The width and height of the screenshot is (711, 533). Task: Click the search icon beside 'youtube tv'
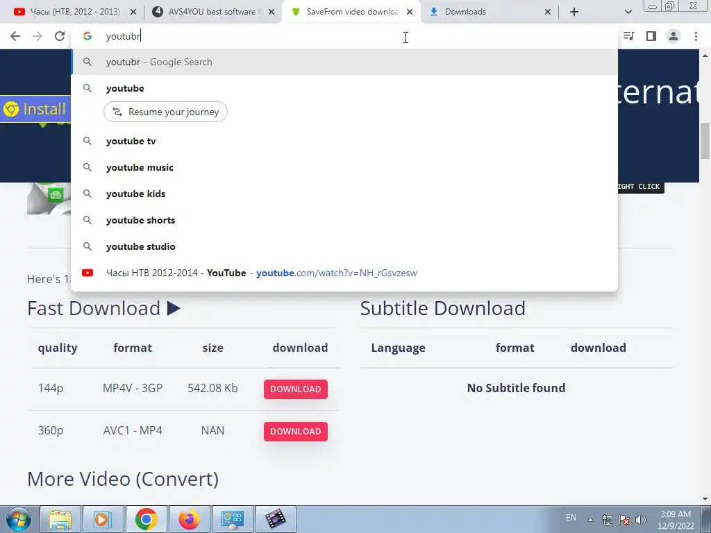[87, 141]
